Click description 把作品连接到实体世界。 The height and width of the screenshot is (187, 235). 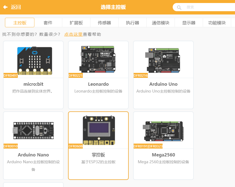(32, 91)
